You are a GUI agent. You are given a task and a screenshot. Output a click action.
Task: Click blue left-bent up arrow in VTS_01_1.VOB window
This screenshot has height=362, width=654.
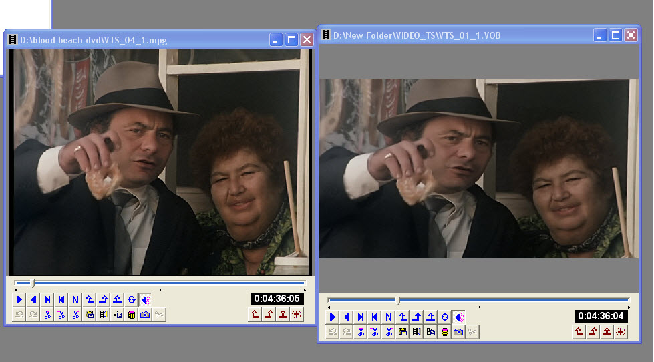pos(403,317)
